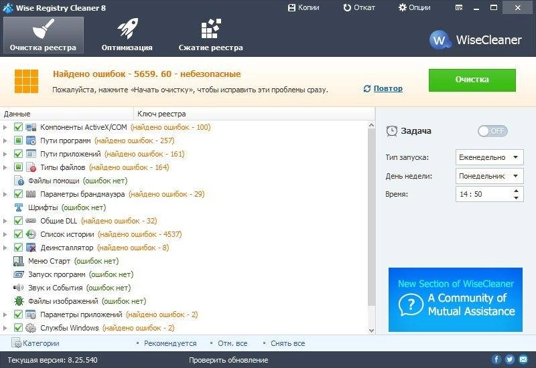Click Отм. все to select all
The width and height of the screenshot is (536, 368).
click(232, 343)
